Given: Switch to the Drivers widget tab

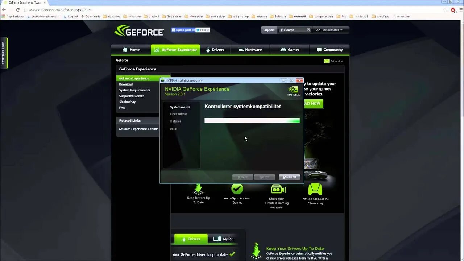Looking at the screenshot, I should click(x=191, y=239).
